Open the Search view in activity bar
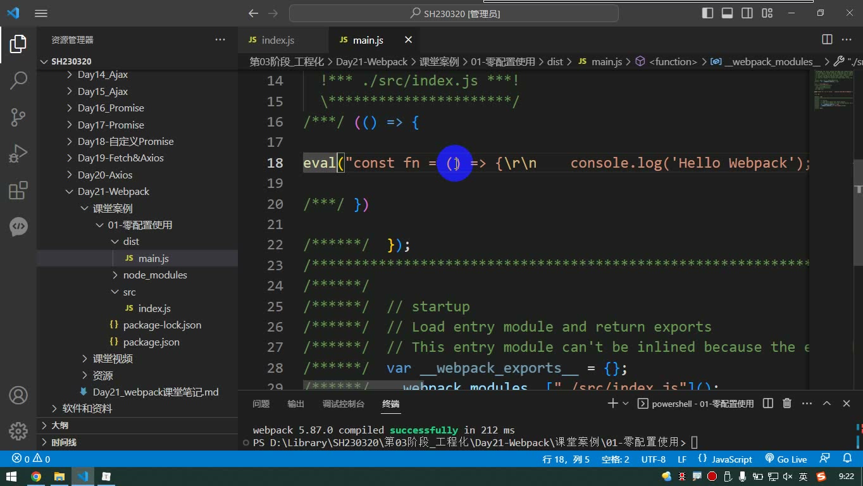This screenshot has height=486, width=863. 18,80
